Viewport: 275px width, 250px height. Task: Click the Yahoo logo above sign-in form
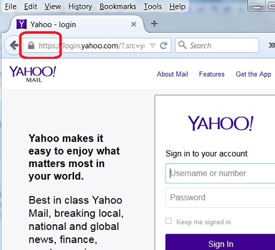point(220,123)
